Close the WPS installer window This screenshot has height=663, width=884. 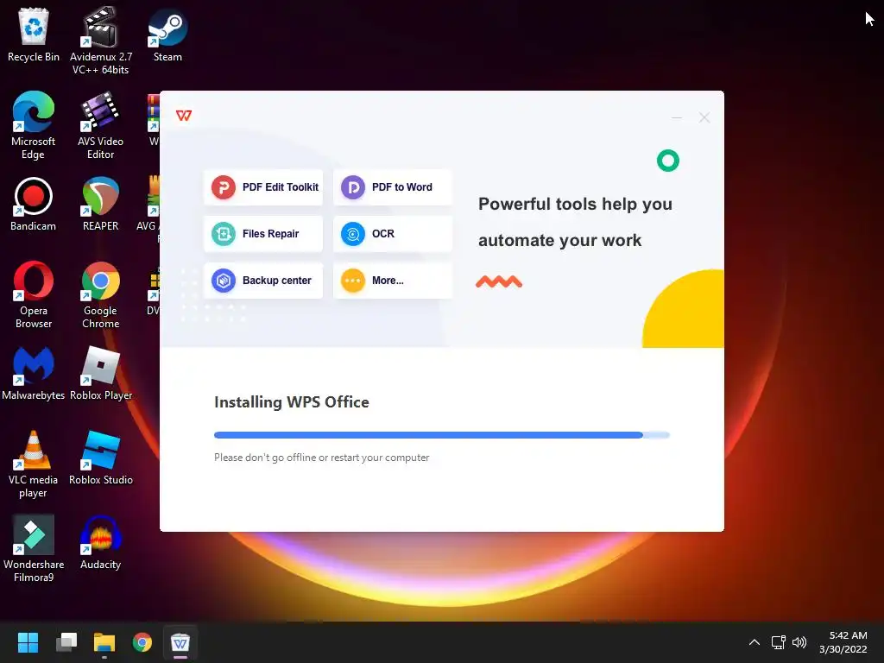704,117
